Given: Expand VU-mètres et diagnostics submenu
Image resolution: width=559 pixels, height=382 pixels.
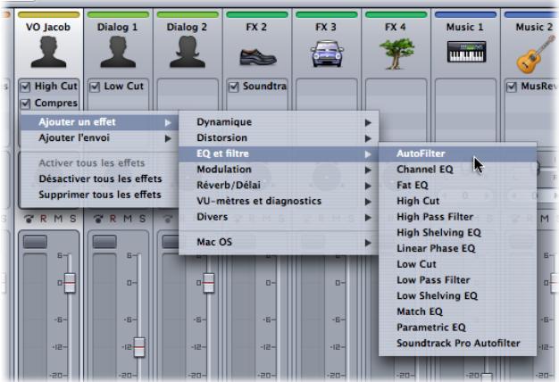Looking at the screenshot, I should pyautogui.click(x=279, y=202).
